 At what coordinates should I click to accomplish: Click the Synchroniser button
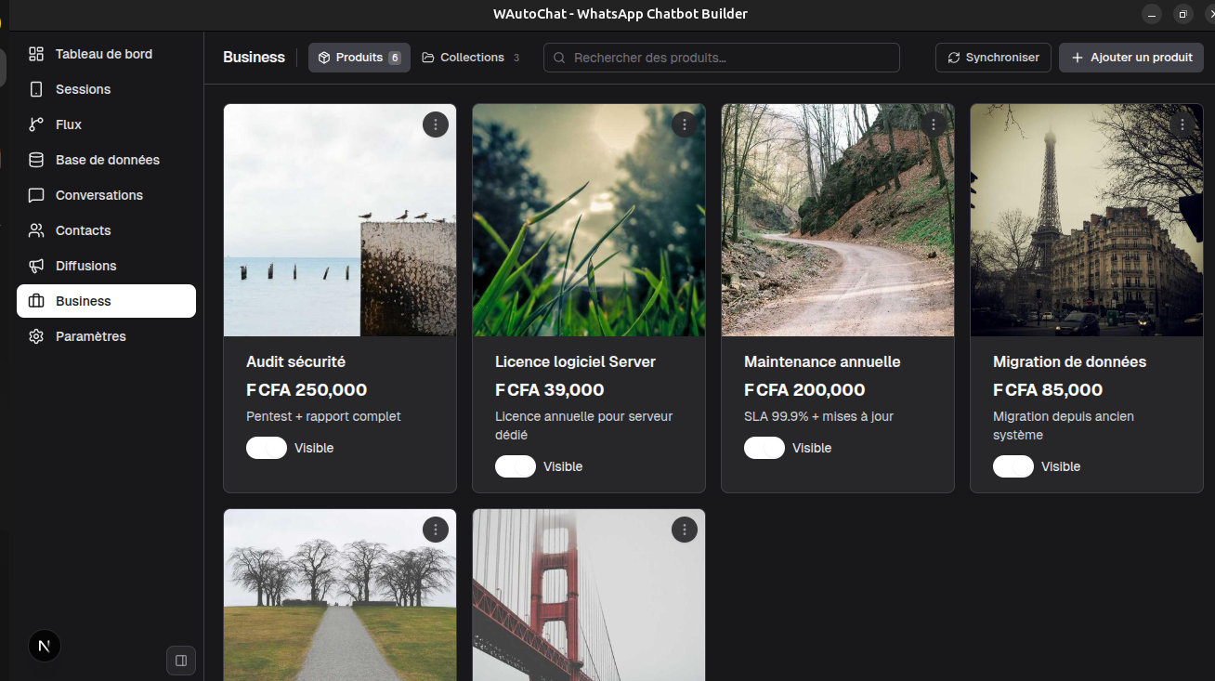coord(994,58)
